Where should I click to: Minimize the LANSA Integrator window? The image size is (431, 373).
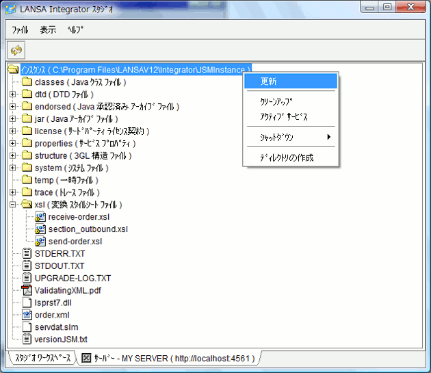point(369,8)
